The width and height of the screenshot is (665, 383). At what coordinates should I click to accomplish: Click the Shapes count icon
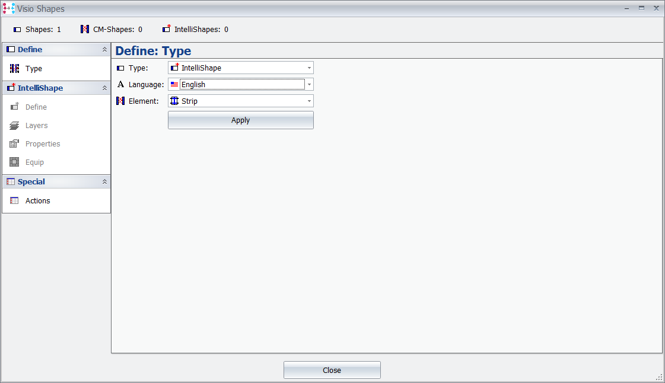click(17, 30)
